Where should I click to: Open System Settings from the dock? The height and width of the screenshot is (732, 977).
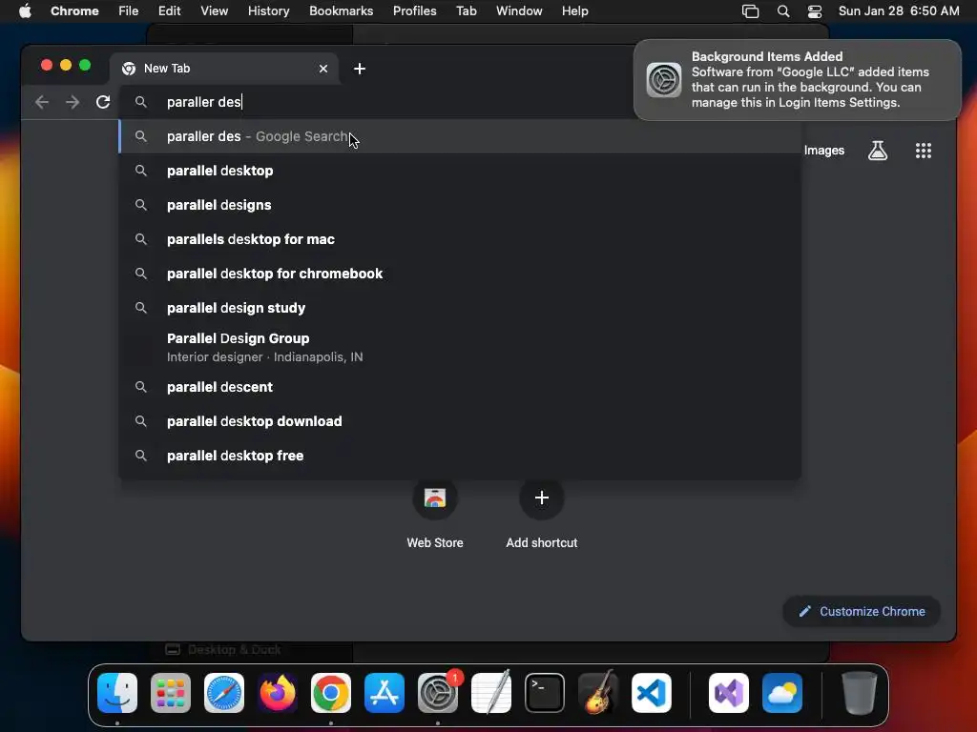pos(437,693)
